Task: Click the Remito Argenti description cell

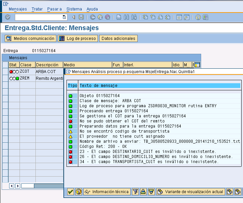Action: point(49,78)
